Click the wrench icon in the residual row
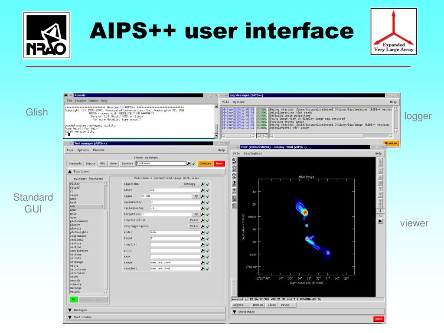This screenshot has height=333, width=444. (203, 268)
